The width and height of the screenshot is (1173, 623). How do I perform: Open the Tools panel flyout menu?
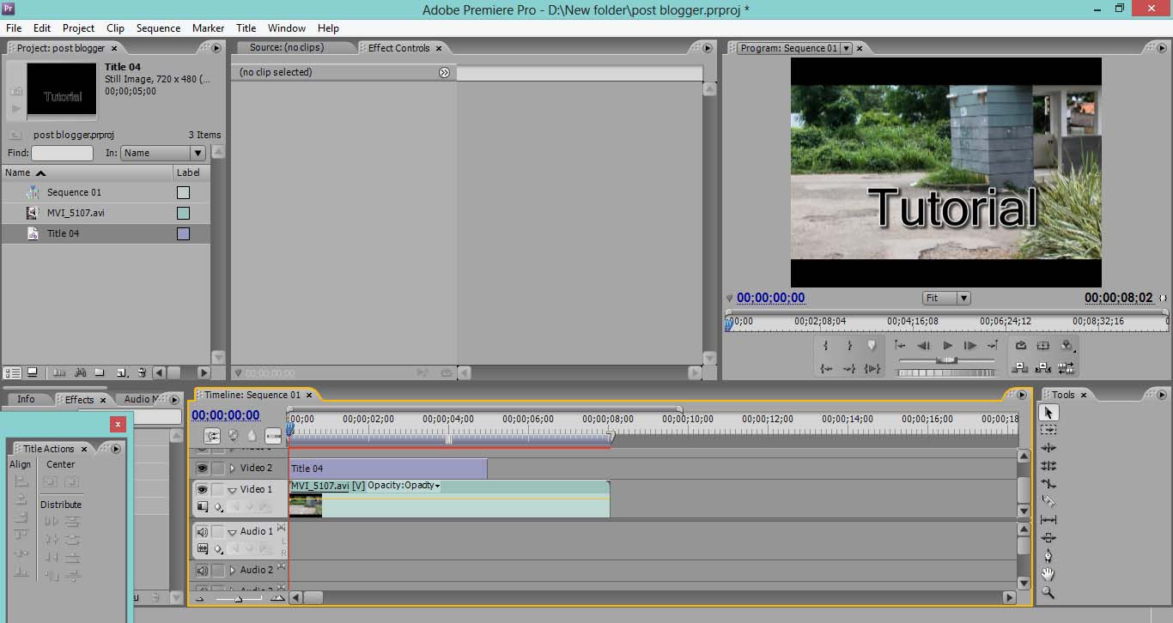[x=1163, y=395]
